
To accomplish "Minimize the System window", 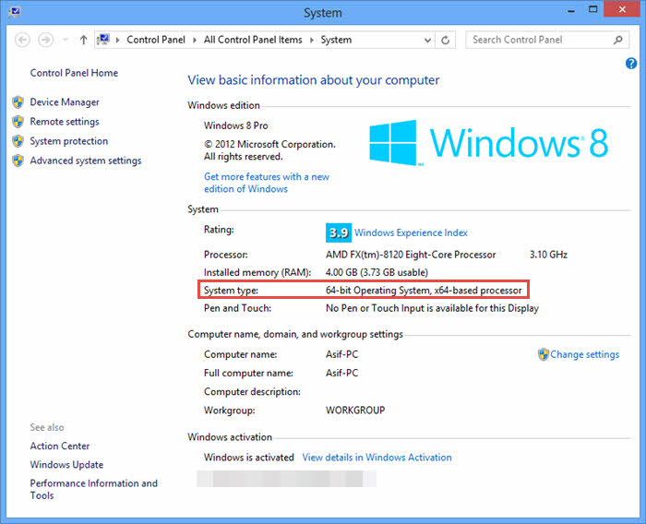I will click(570, 10).
